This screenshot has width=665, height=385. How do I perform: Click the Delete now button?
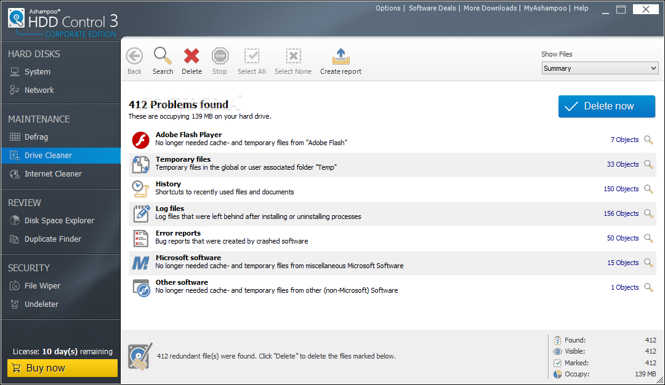(607, 106)
